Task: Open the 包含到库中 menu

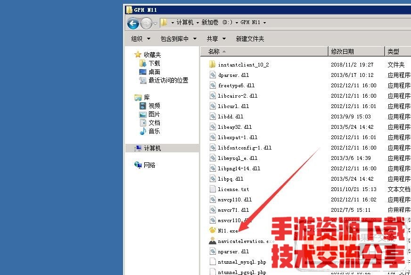Action: 178,39
